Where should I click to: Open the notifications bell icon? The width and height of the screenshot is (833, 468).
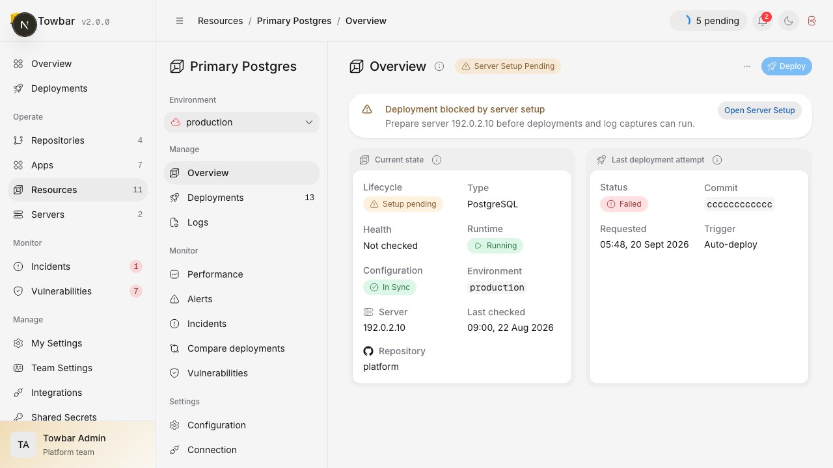pyautogui.click(x=763, y=21)
